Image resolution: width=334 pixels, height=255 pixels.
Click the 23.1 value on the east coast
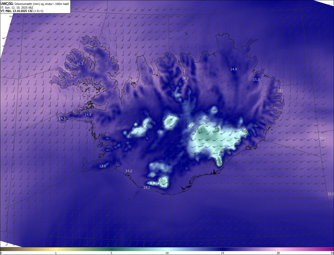[x=281, y=91]
